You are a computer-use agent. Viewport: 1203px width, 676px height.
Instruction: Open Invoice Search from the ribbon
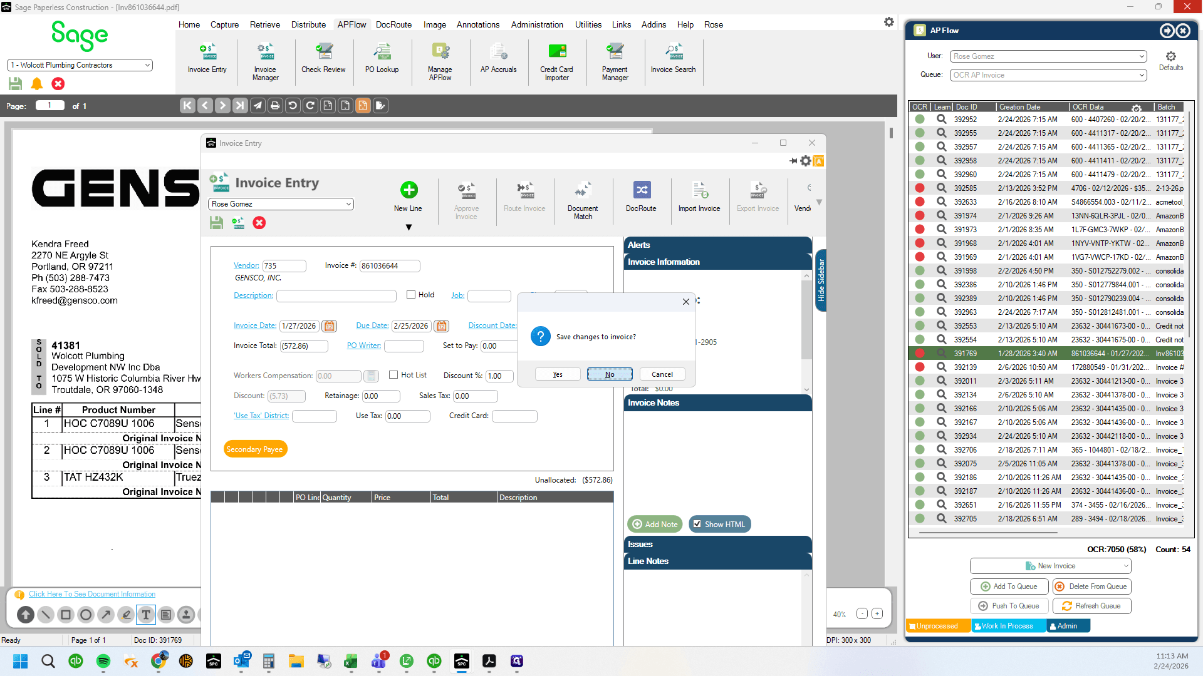[673, 59]
